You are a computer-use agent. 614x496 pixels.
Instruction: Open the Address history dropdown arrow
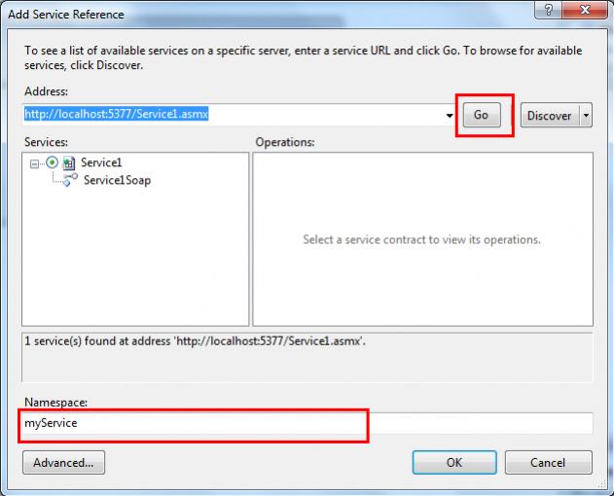[450, 116]
